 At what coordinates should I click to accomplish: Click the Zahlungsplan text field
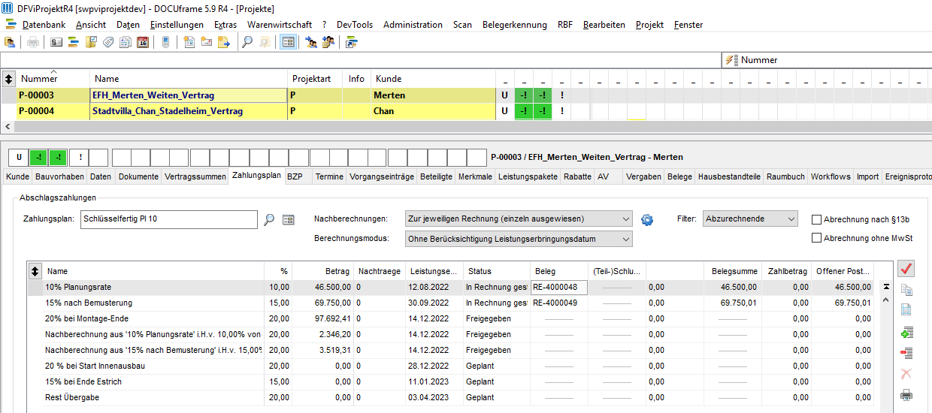pyautogui.click(x=169, y=219)
